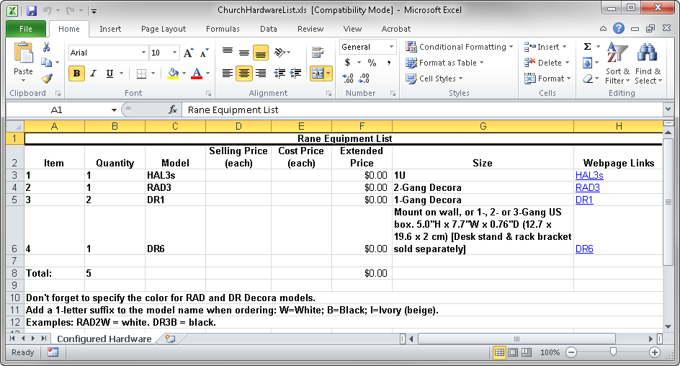Screen dimensions: 680x366
Task: Switch to Page Layout view in status bar
Action: pyautogui.click(x=513, y=352)
